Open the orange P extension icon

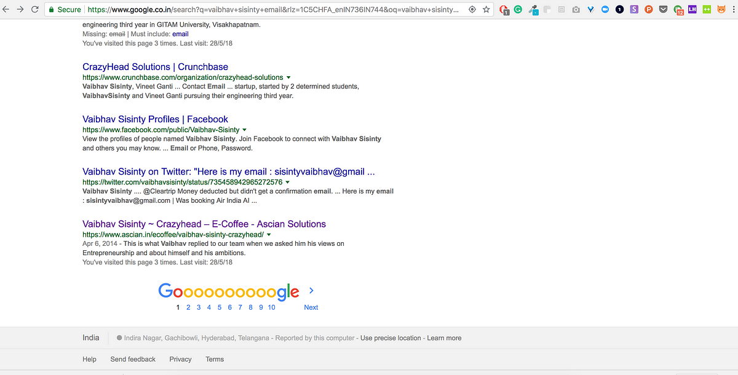pos(648,9)
